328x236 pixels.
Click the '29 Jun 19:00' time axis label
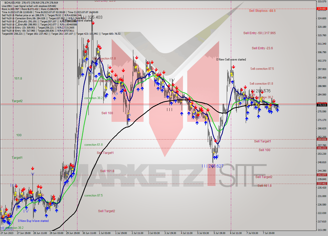pyautogui.click(x=73, y=233)
